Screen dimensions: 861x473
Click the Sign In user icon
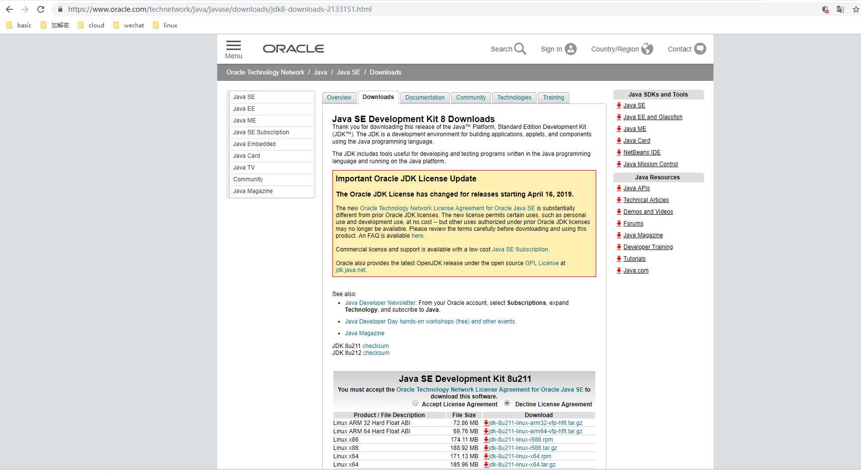click(571, 49)
